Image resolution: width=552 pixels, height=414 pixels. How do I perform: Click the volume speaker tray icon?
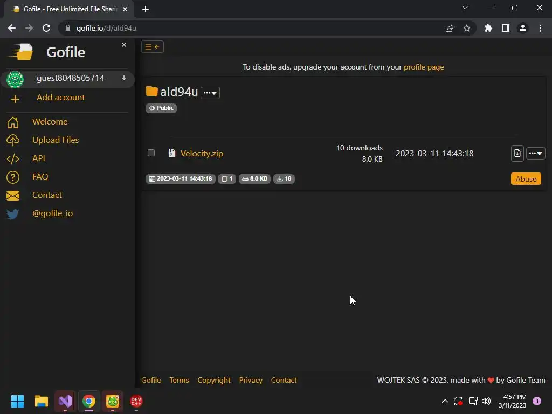coord(486,401)
